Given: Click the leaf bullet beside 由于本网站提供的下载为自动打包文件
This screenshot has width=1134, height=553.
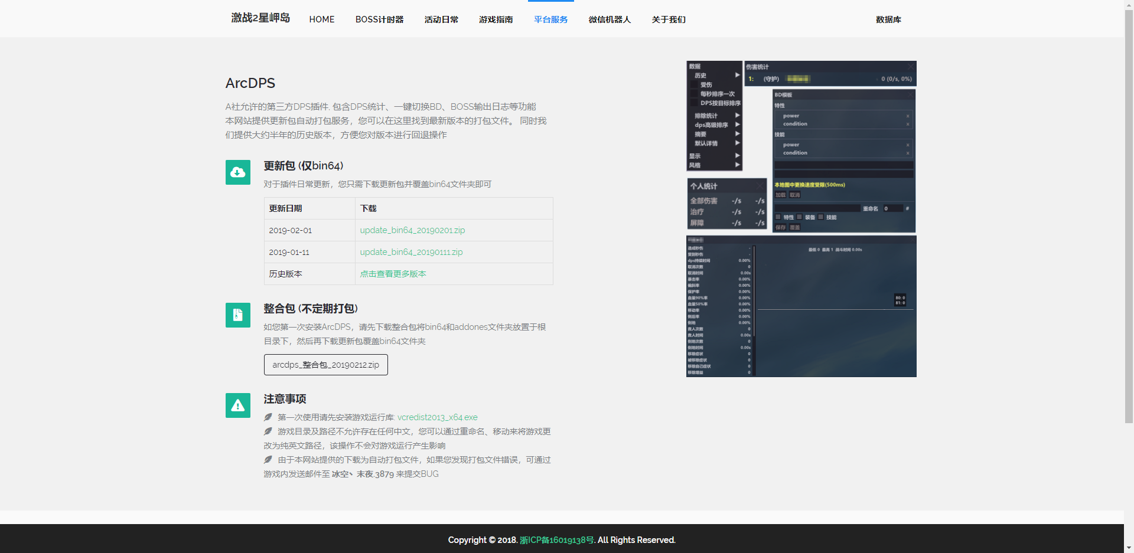Looking at the screenshot, I should 268,460.
